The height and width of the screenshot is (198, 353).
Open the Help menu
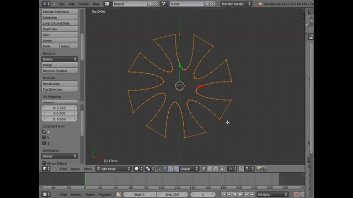[x=96, y=4]
